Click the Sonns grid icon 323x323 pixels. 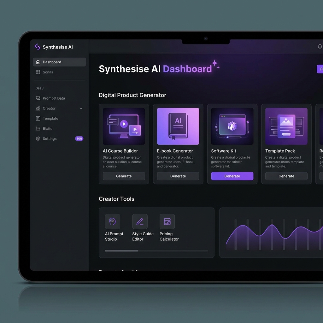pos(38,72)
